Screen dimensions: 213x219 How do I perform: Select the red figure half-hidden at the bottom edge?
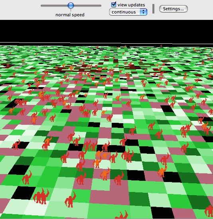[122, 215]
